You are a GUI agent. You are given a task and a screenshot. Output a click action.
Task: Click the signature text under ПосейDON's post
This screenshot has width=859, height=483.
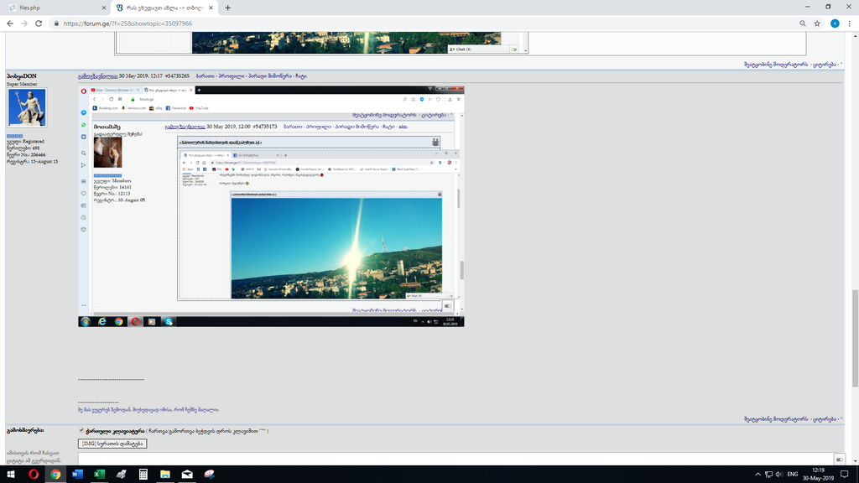point(148,409)
